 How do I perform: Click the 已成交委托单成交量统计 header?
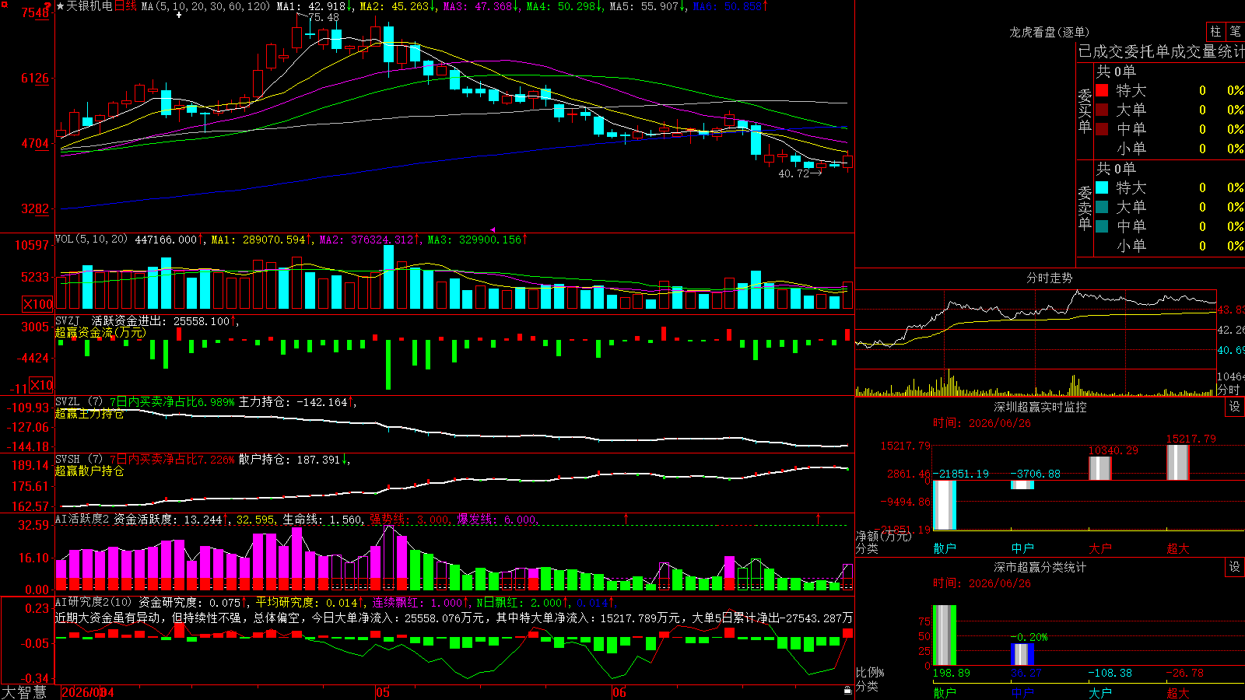pos(1161,51)
